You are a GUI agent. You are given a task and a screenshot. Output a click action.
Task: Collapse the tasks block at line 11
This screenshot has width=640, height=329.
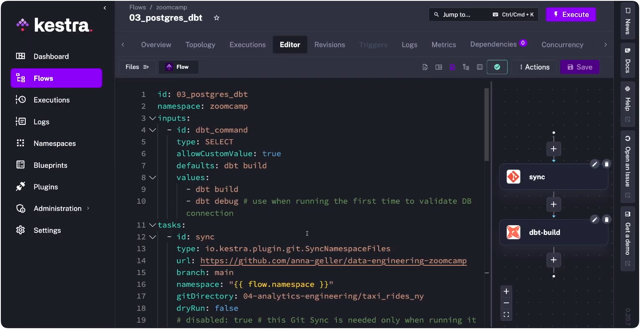pyautogui.click(x=153, y=225)
